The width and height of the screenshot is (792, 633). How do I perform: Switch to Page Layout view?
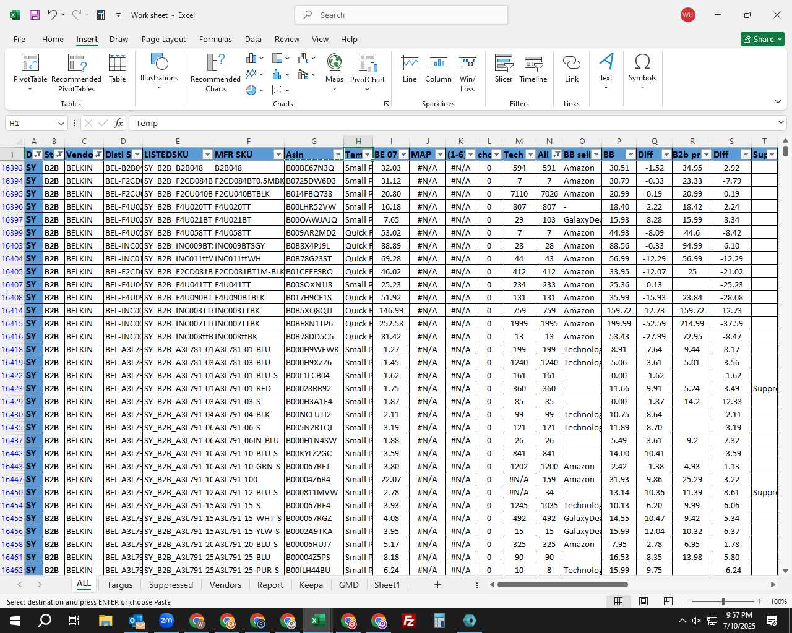click(x=643, y=601)
